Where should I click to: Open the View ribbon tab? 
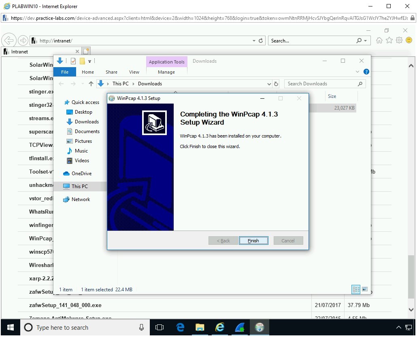tap(134, 72)
